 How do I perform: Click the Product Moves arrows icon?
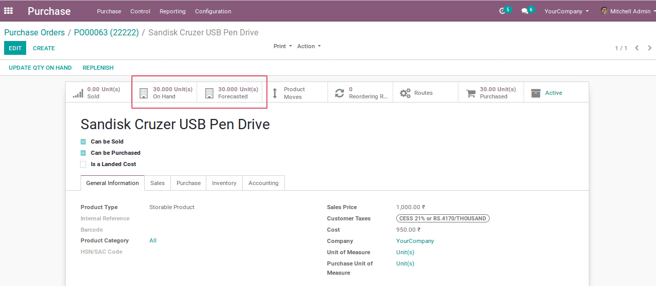(275, 93)
